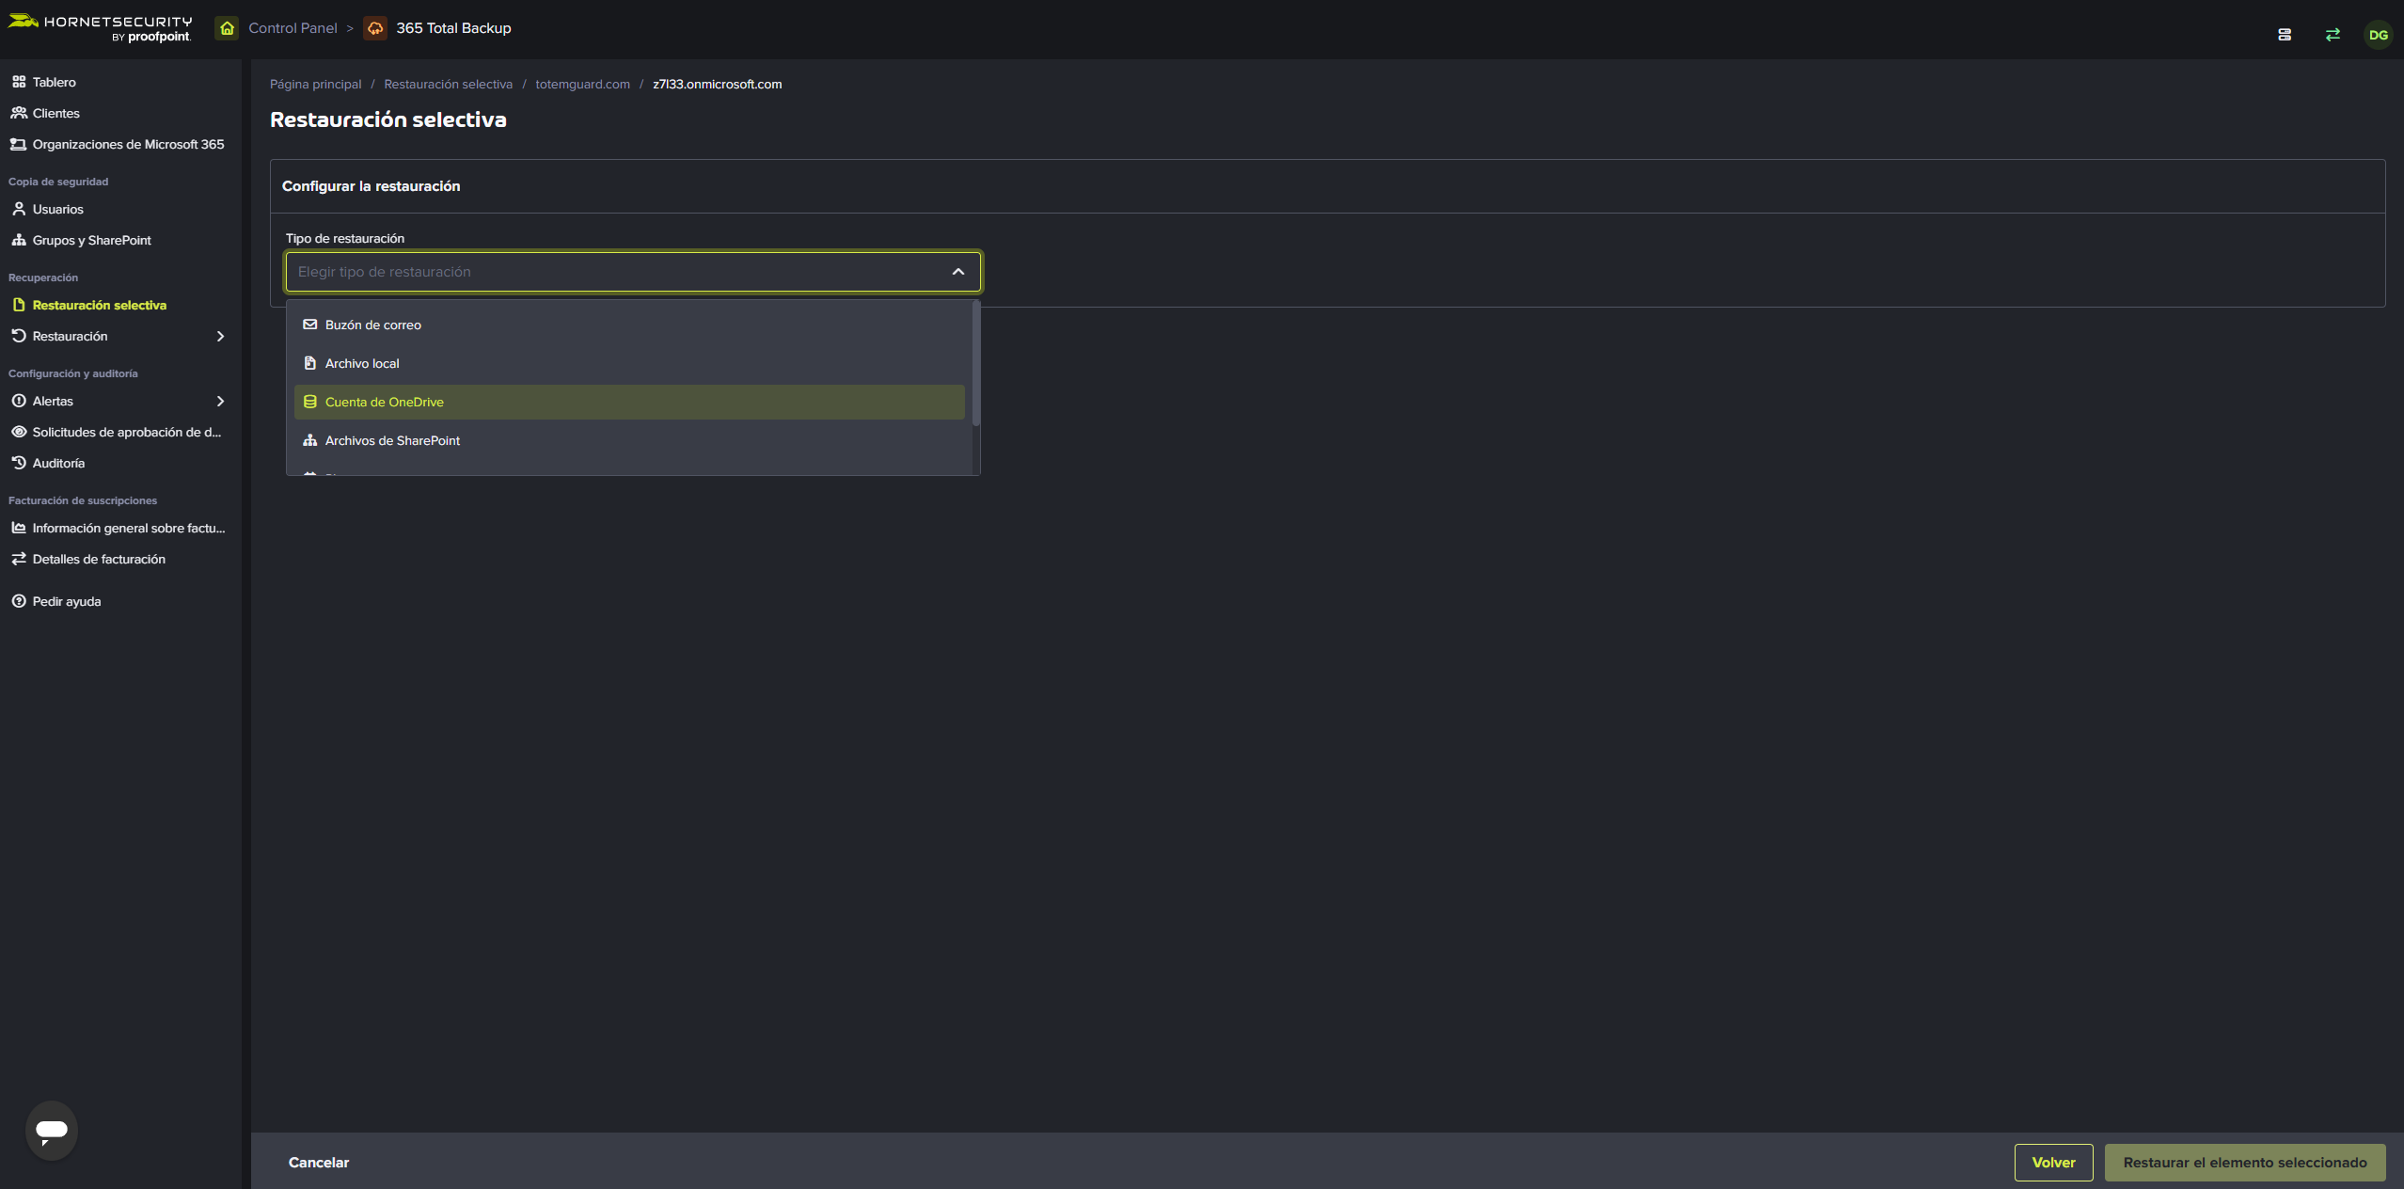Screen dimensions: 2404x1189
Task: Collapse the Tipo de restauración dropdown arrow
Action: click(x=958, y=272)
